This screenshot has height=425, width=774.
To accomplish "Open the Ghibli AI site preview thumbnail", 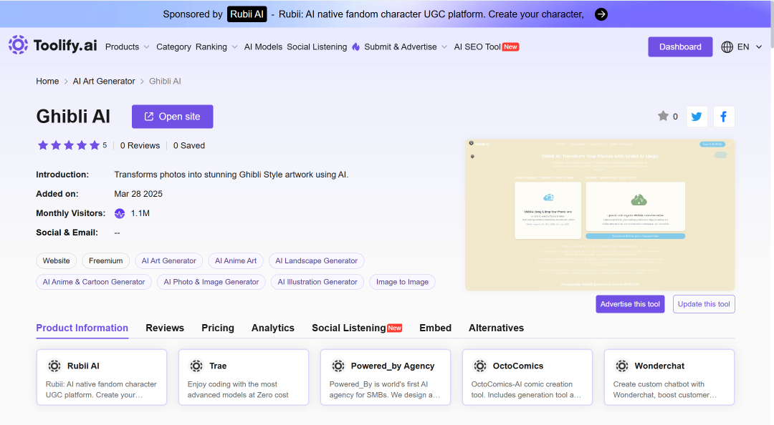I will pos(600,215).
